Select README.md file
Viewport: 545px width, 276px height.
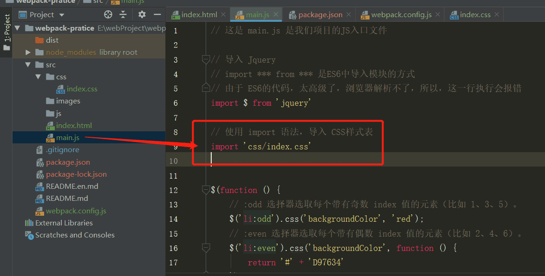pos(62,199)
